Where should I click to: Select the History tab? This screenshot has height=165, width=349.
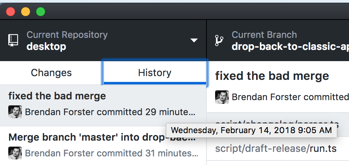[155, 73]
